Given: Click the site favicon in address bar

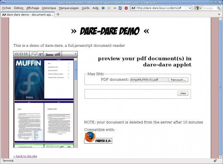Looking at the screenshot, I should 133,8.
